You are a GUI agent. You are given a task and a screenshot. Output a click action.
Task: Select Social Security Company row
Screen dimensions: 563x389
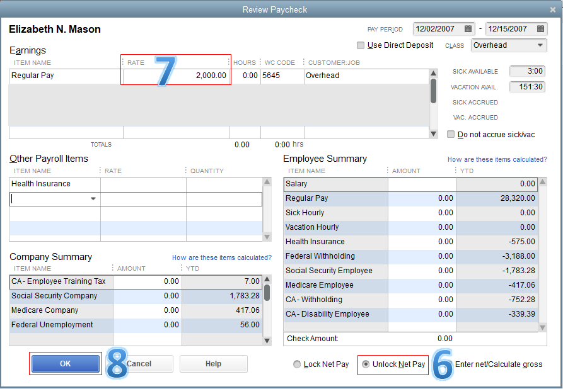tap(136, 296)
